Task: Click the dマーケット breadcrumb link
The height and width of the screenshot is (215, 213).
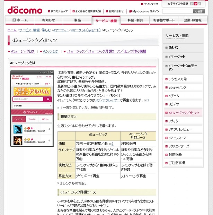Action: 61,30
